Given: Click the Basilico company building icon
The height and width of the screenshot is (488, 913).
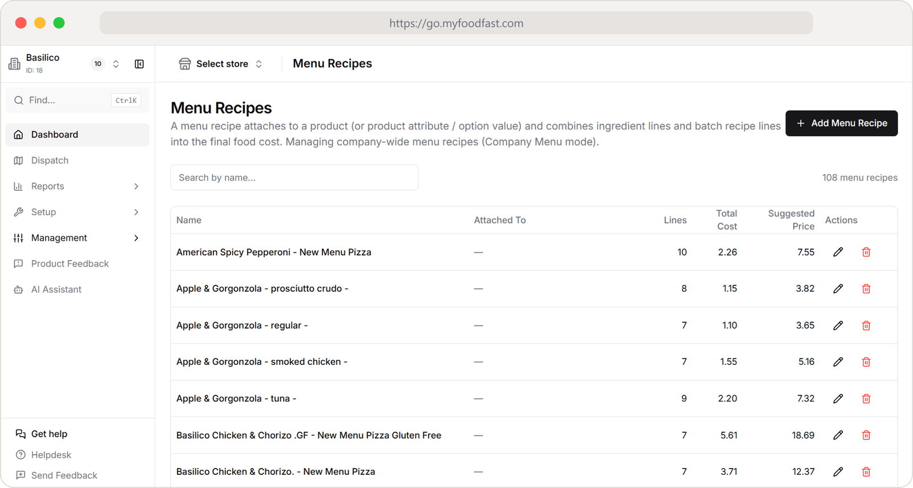Looking at the screenshot, I should 14,64.
